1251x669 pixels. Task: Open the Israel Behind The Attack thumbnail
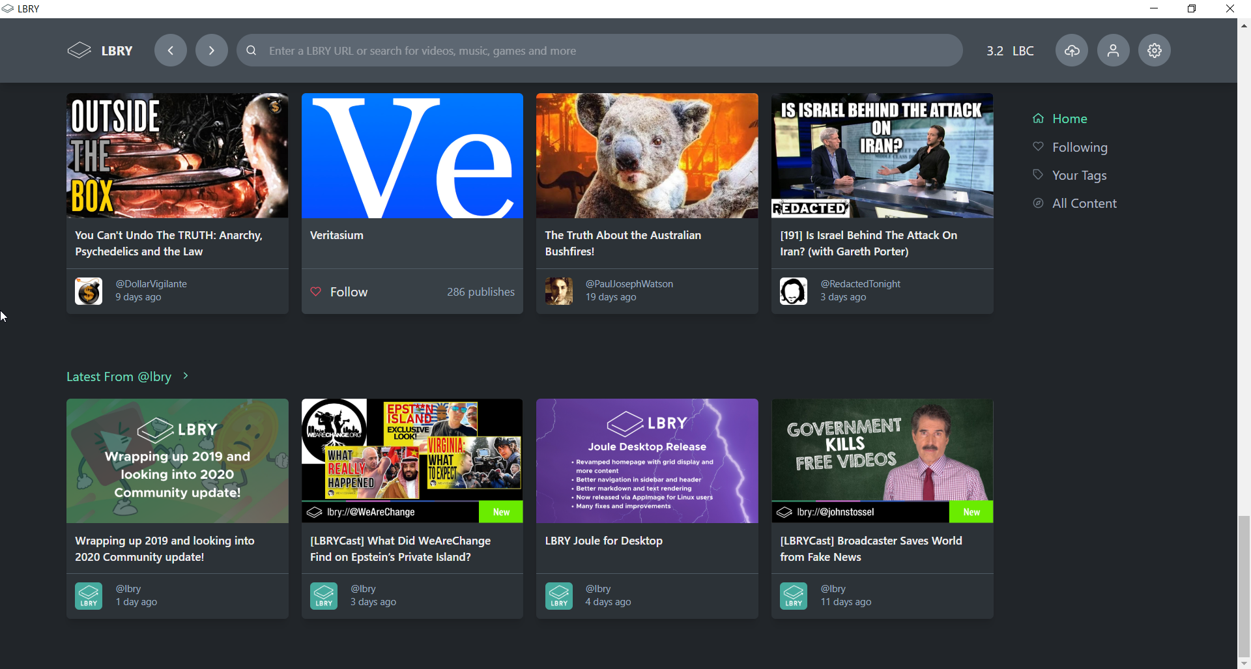tap(882, 155)
